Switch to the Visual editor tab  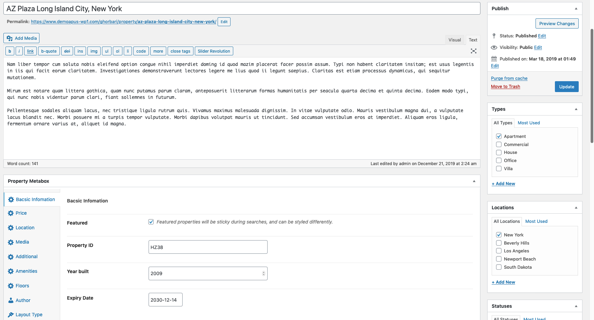455,40
